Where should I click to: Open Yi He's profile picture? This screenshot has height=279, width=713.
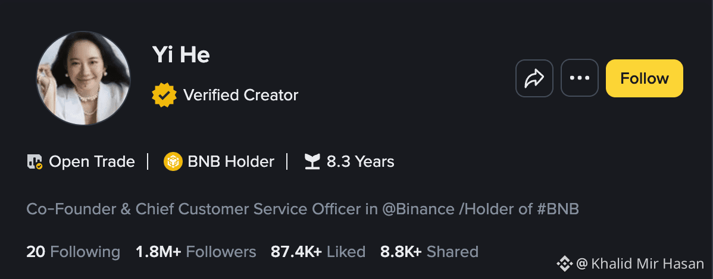(83, 78)
